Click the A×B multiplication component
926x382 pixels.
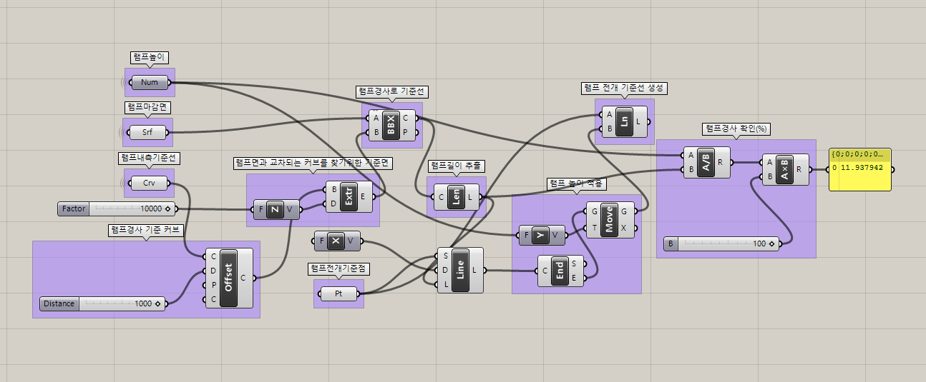[785, 170]
